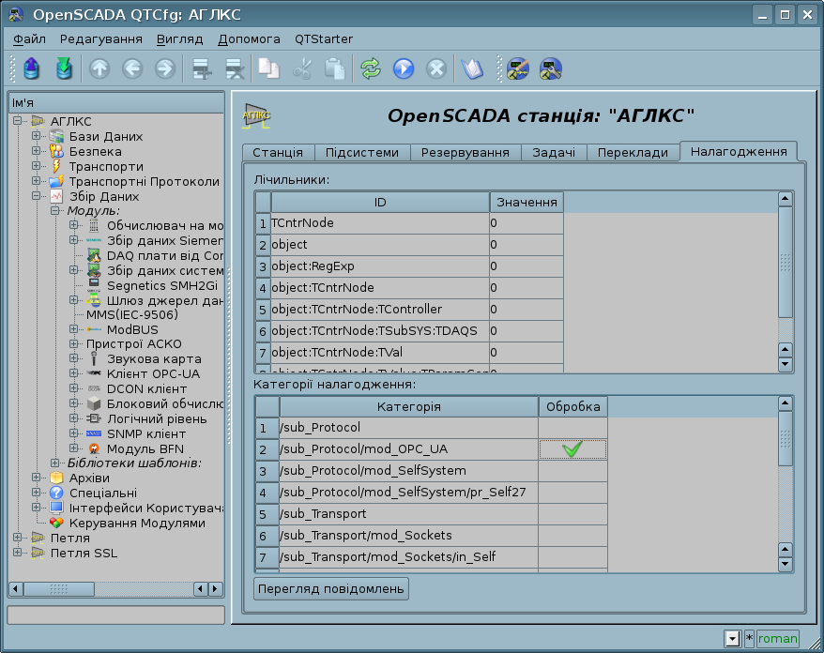Open the manual book icon in toolbar
824x653 pixels.
pyautogui.click(x=471, y=68)
